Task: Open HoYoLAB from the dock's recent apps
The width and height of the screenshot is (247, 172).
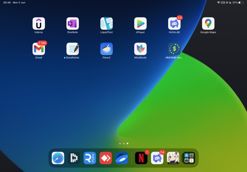Action: point(157,158)
